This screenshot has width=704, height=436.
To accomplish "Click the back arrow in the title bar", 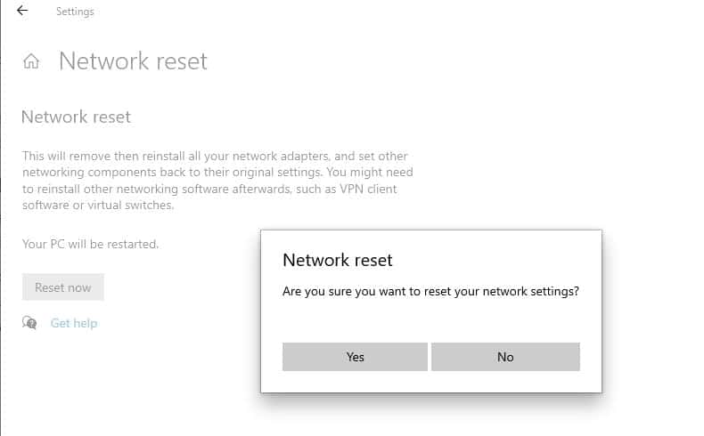I will point(22,12).
